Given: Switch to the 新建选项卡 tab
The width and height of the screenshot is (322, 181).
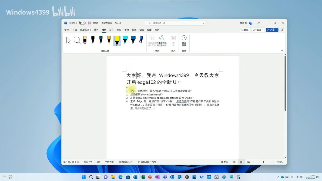Looking at the screenshot, I should (85, 30).
